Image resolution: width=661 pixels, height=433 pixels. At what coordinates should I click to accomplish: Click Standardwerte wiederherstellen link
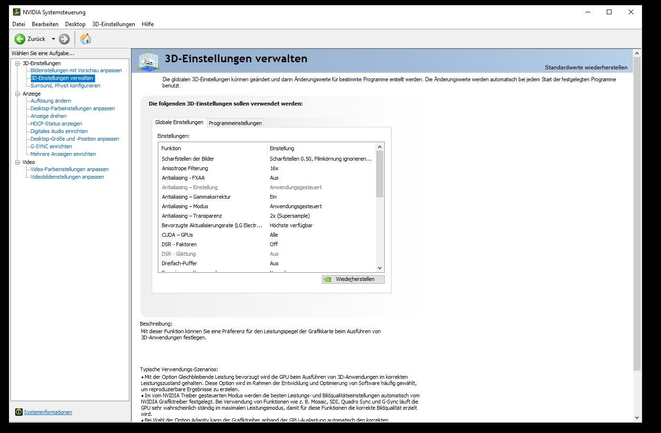point(586,67)
